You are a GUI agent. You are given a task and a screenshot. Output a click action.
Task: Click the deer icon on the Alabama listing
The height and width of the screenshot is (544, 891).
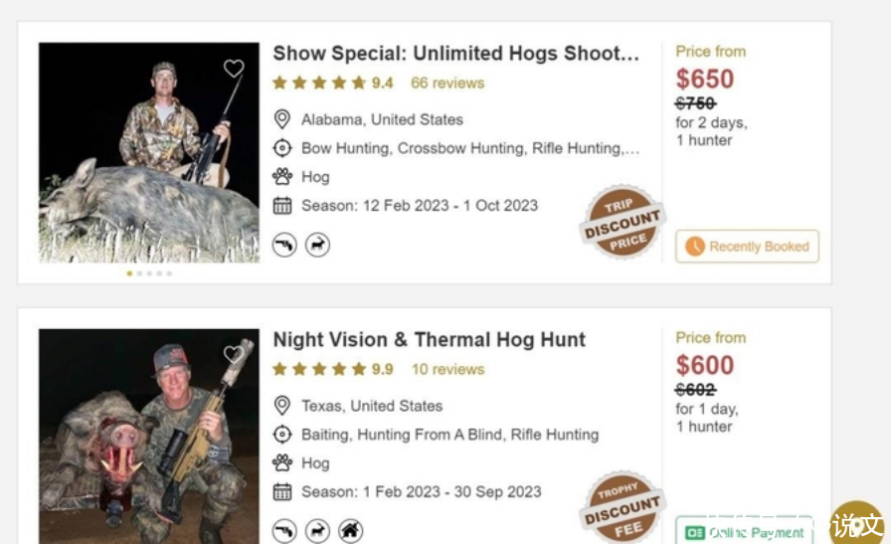[317, 245]
